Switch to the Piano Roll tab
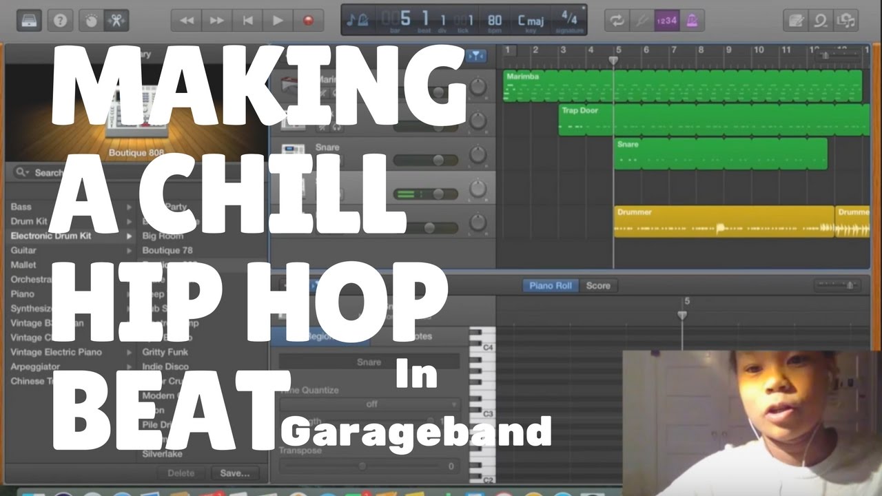This screenshot has height=496, width=882. [551, 285]
